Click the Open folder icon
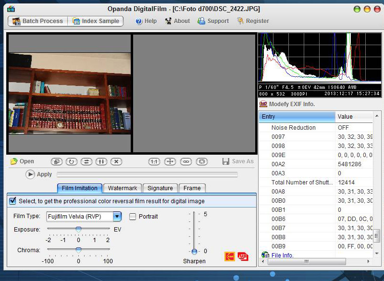 pyautogui.click(x=14, y=161)
